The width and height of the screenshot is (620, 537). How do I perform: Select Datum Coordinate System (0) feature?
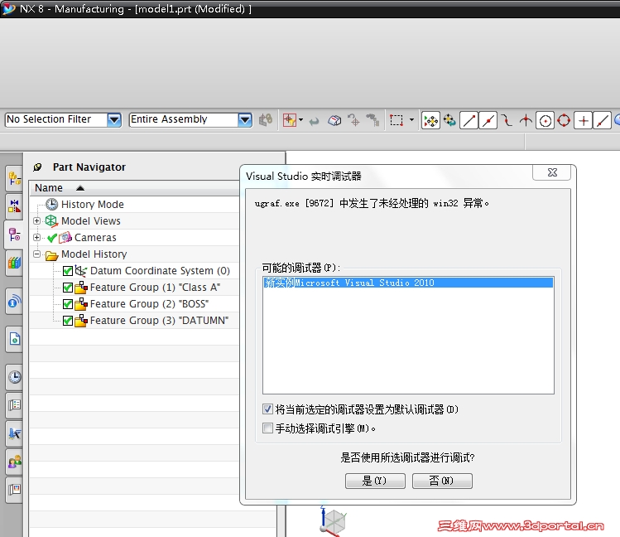tap(160, 271)
